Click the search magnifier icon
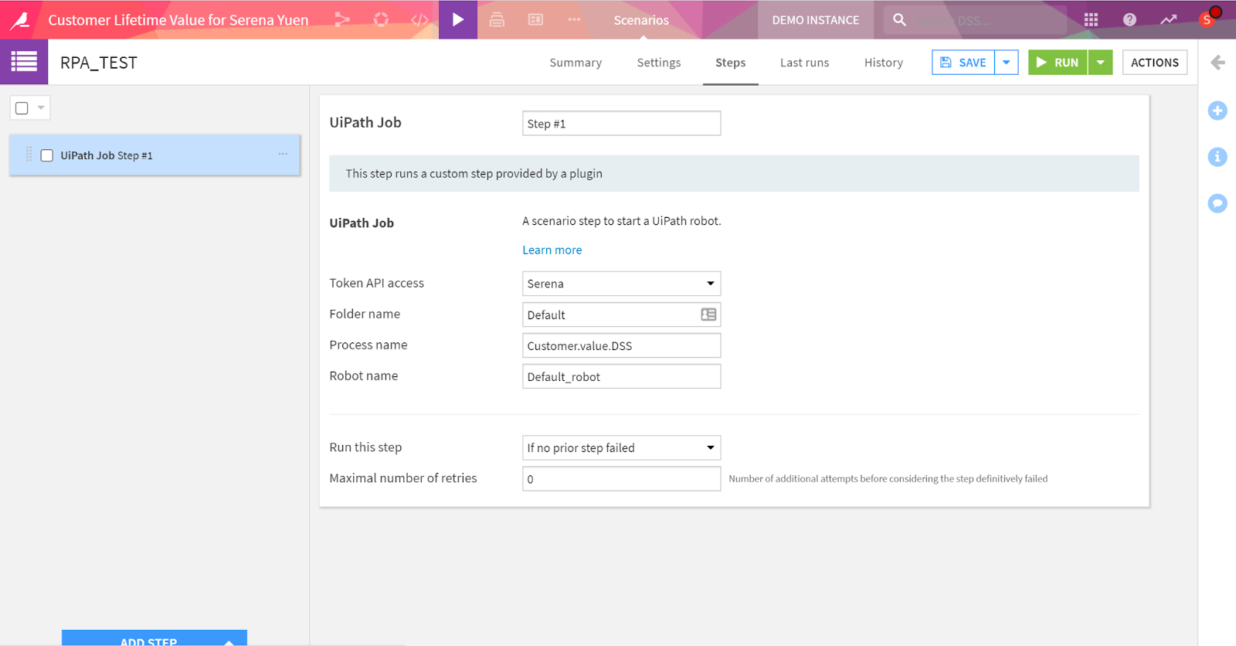 (899, 20)
